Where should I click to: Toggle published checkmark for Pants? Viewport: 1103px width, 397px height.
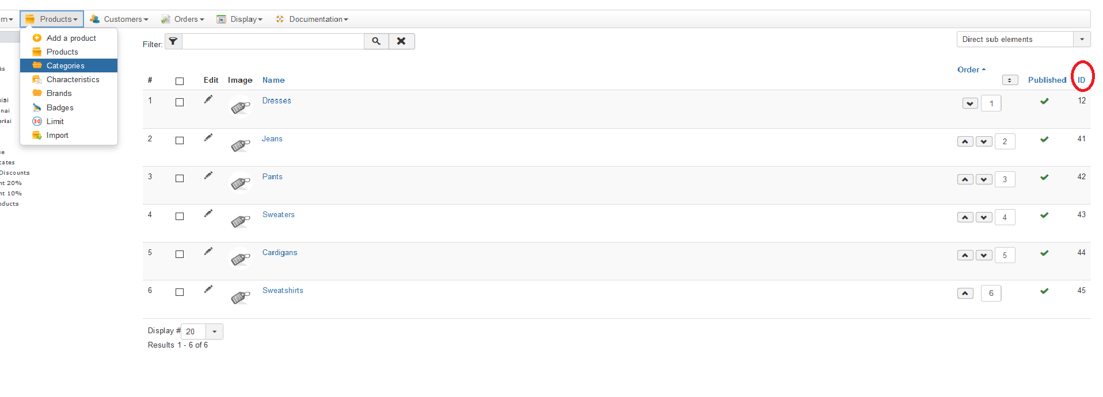point(1044,177)
